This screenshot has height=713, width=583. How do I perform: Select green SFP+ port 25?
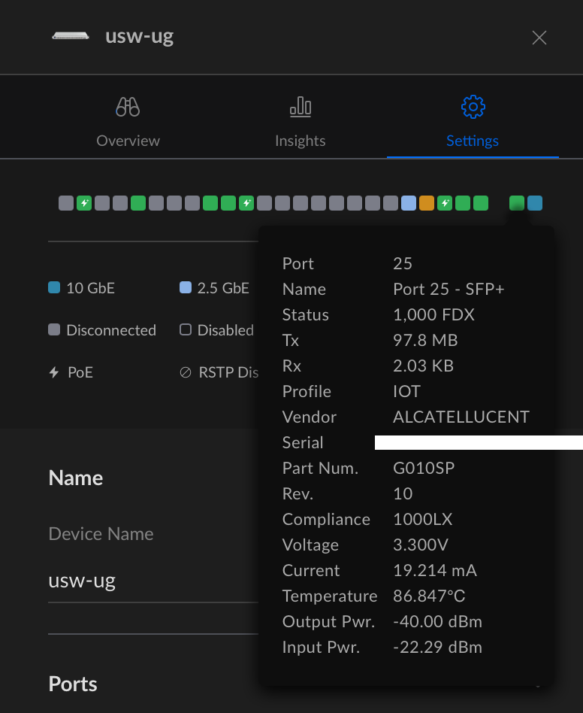pyautogui.click(x=517, y=203)
